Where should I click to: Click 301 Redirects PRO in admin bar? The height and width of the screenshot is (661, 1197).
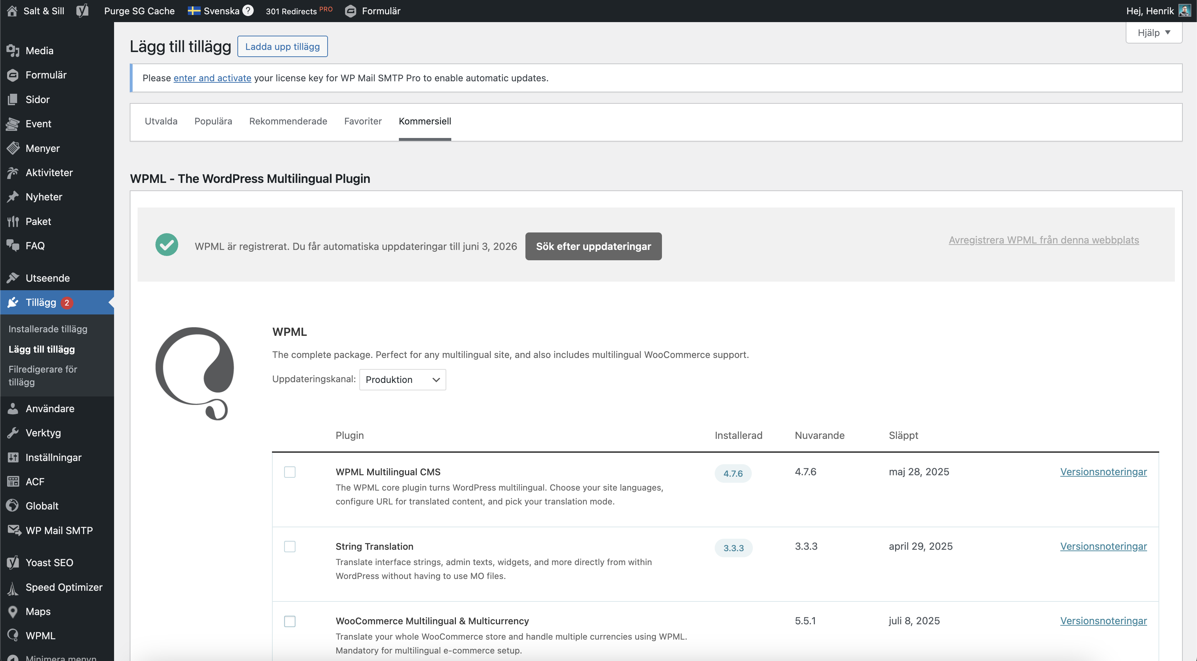(x=299, y=11)
